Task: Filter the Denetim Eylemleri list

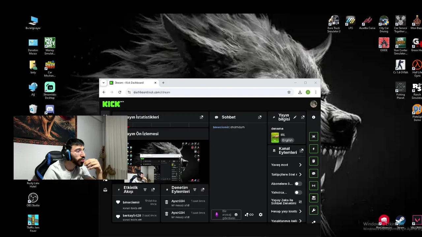Action: click(x=195, y=190)
